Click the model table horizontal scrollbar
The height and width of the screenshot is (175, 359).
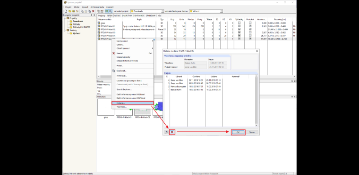[x=196, y=77]
